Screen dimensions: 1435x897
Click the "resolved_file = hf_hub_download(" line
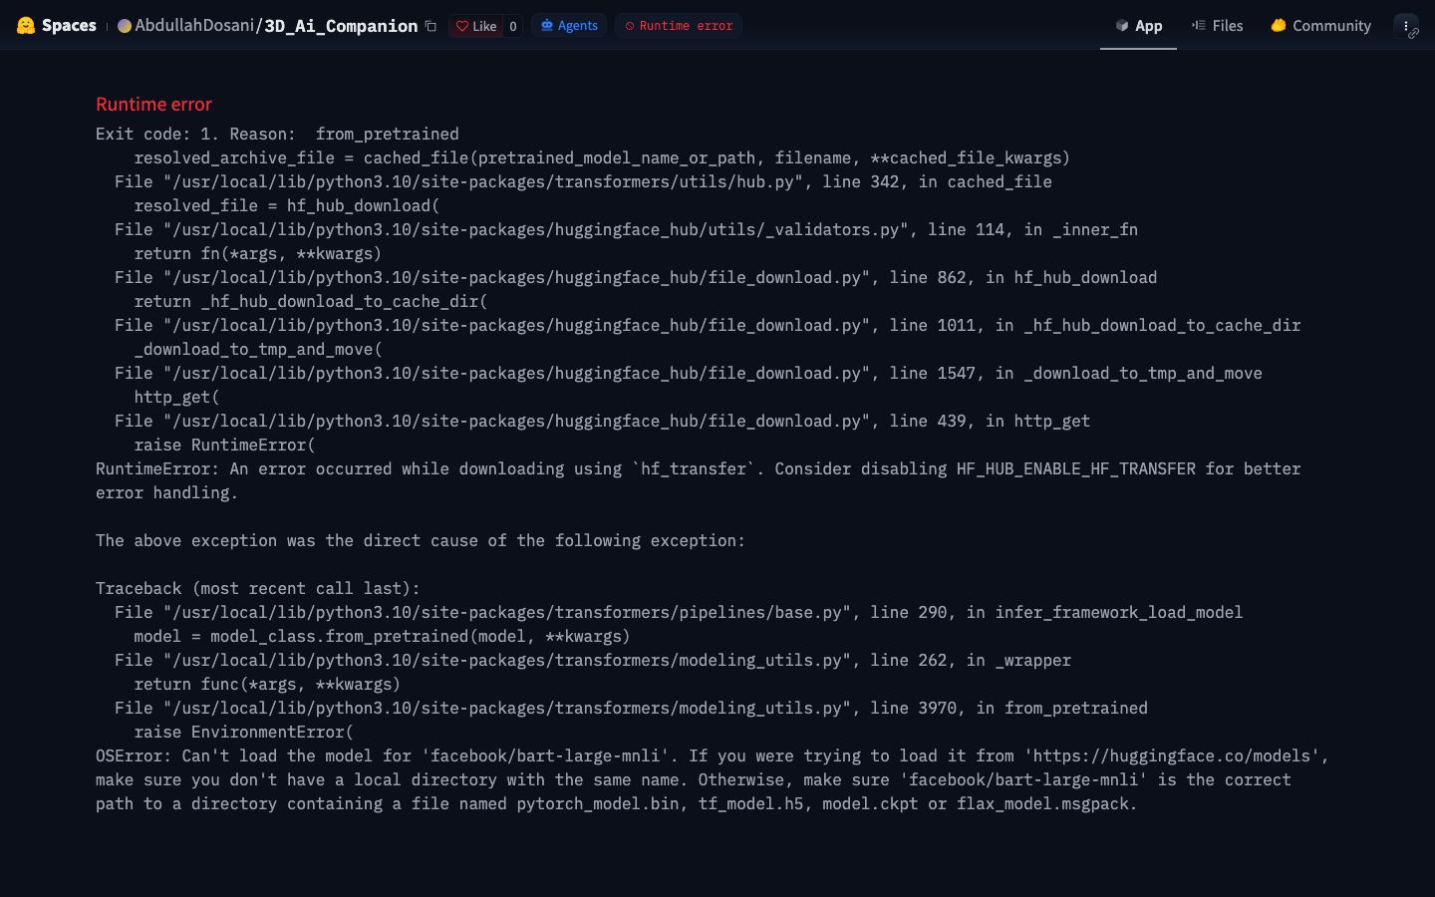[x=287, y=205]
